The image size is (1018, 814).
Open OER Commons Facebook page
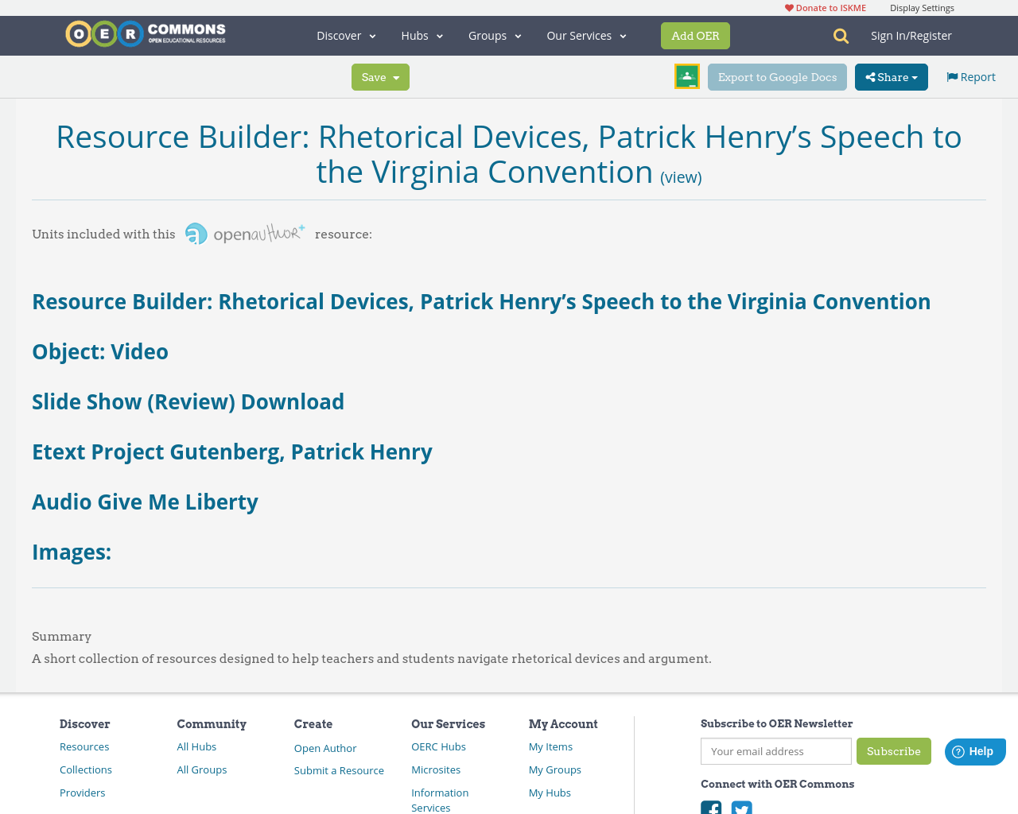711,808
